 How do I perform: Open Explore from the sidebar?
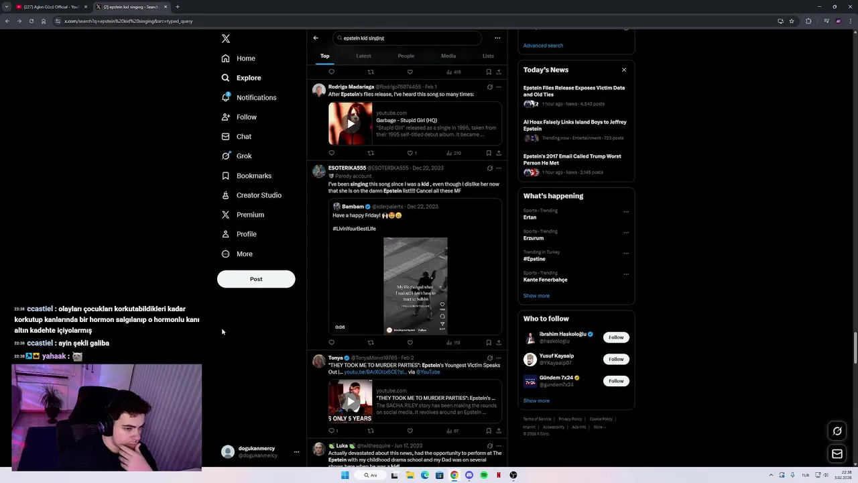point(241,78)
